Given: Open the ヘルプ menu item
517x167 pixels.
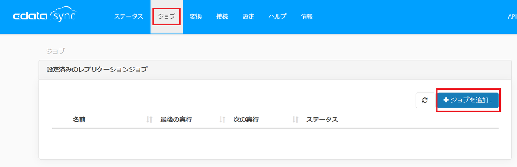Looking at the screenshot, I should [277, 17].
